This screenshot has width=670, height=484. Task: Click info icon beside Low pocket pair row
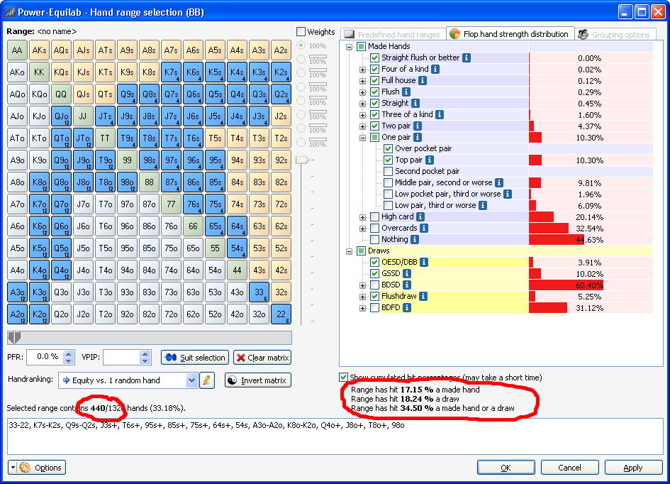tap(507, 194)
